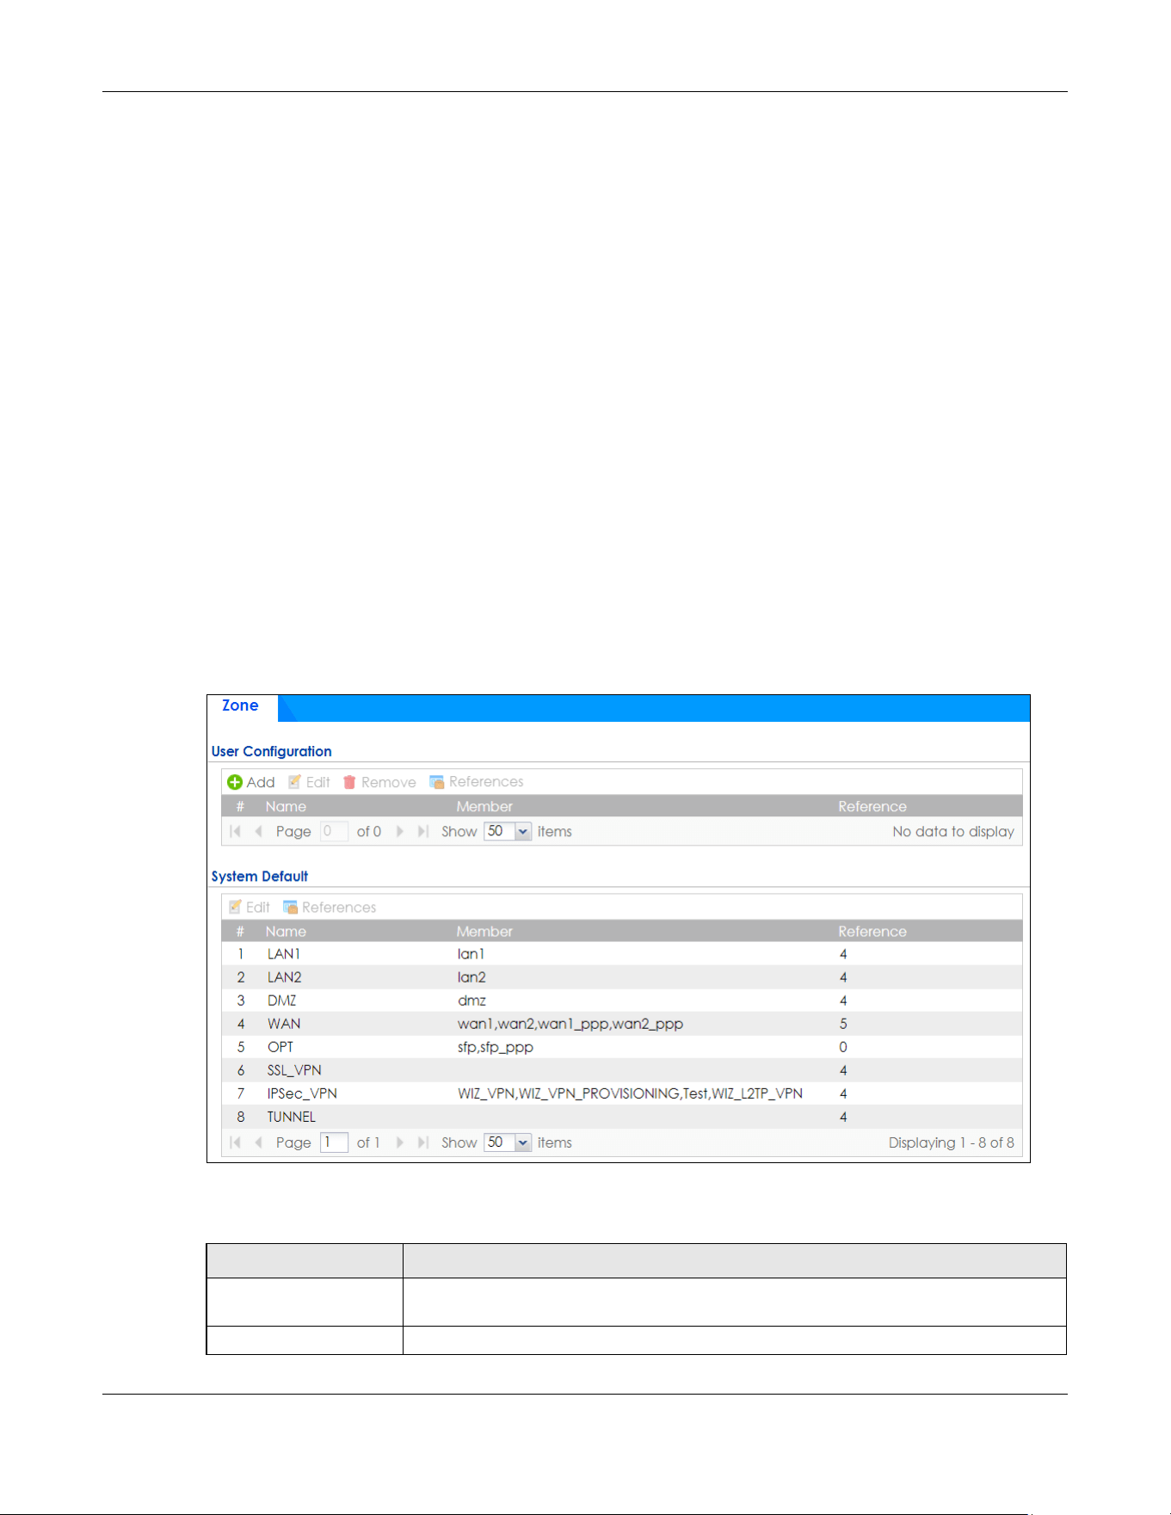This screenshot has width=1171, height=1515.
Task: Select the LAN2 zone row
Action: click(x=622, y=977)
